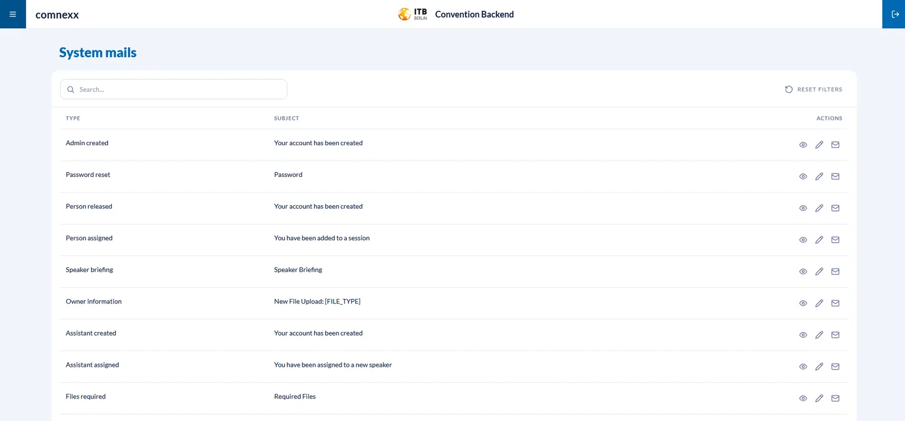This screenshot has height=421, width=905.
Task: Edit the Password reset mail with pencil icon
Action: coord(819,176)
